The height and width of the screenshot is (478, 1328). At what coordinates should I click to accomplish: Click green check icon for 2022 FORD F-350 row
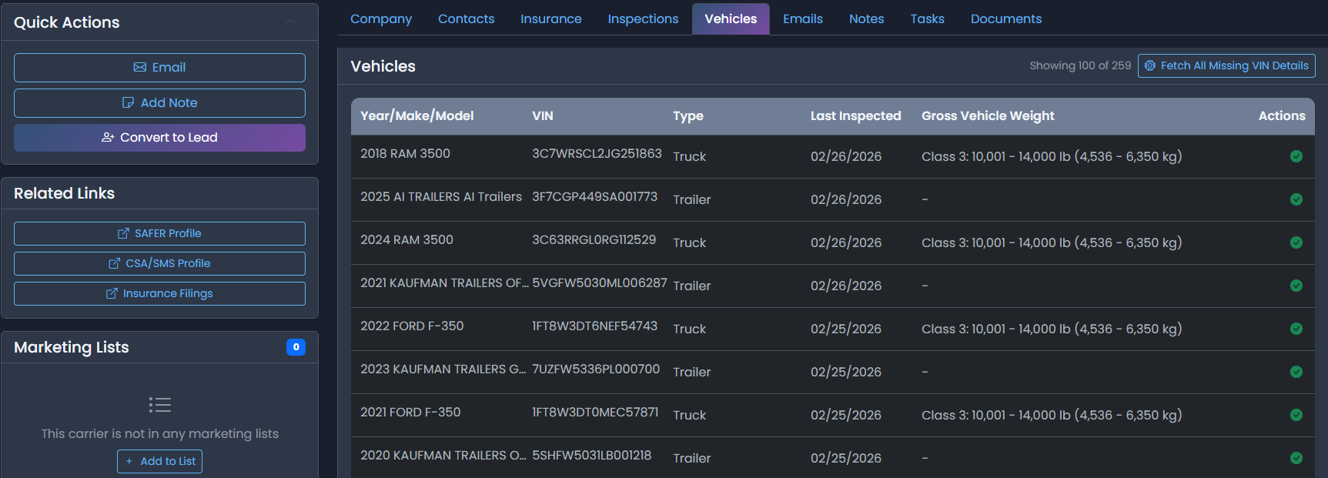(x=1296, y=329)
